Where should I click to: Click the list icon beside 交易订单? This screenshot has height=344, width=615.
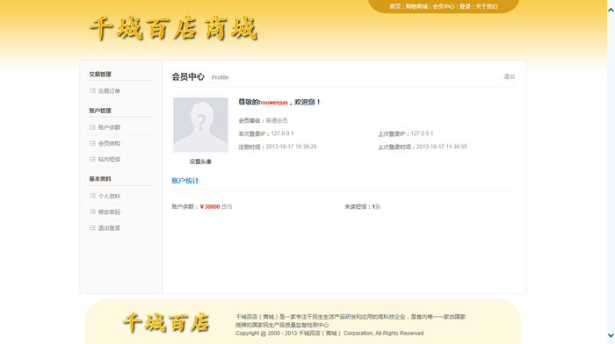click(x=92, y=90)
